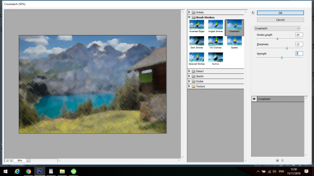
Task: Open Google Chrome from taskbar
Action: pyautogui.click(x=29, y=171)
